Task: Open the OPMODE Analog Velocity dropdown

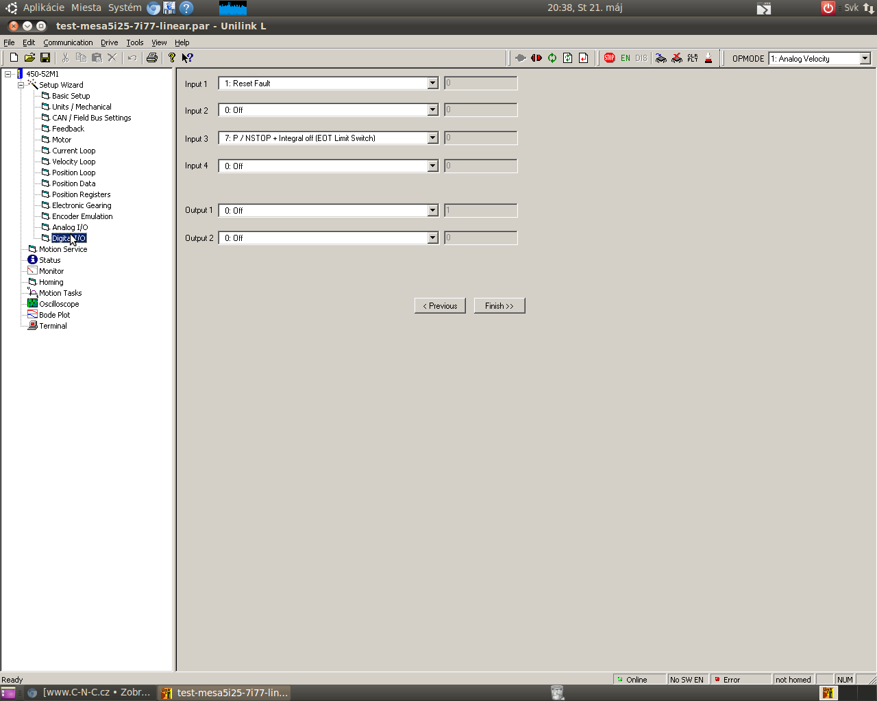Action: coord(865,59)
